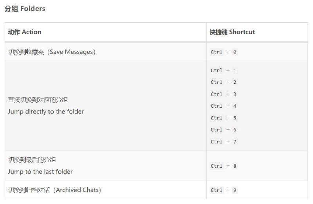The height and width of the screenshot is (204, 313).
Task: Click the Ctrl + 4 shortcut
Action: (223, 106)
